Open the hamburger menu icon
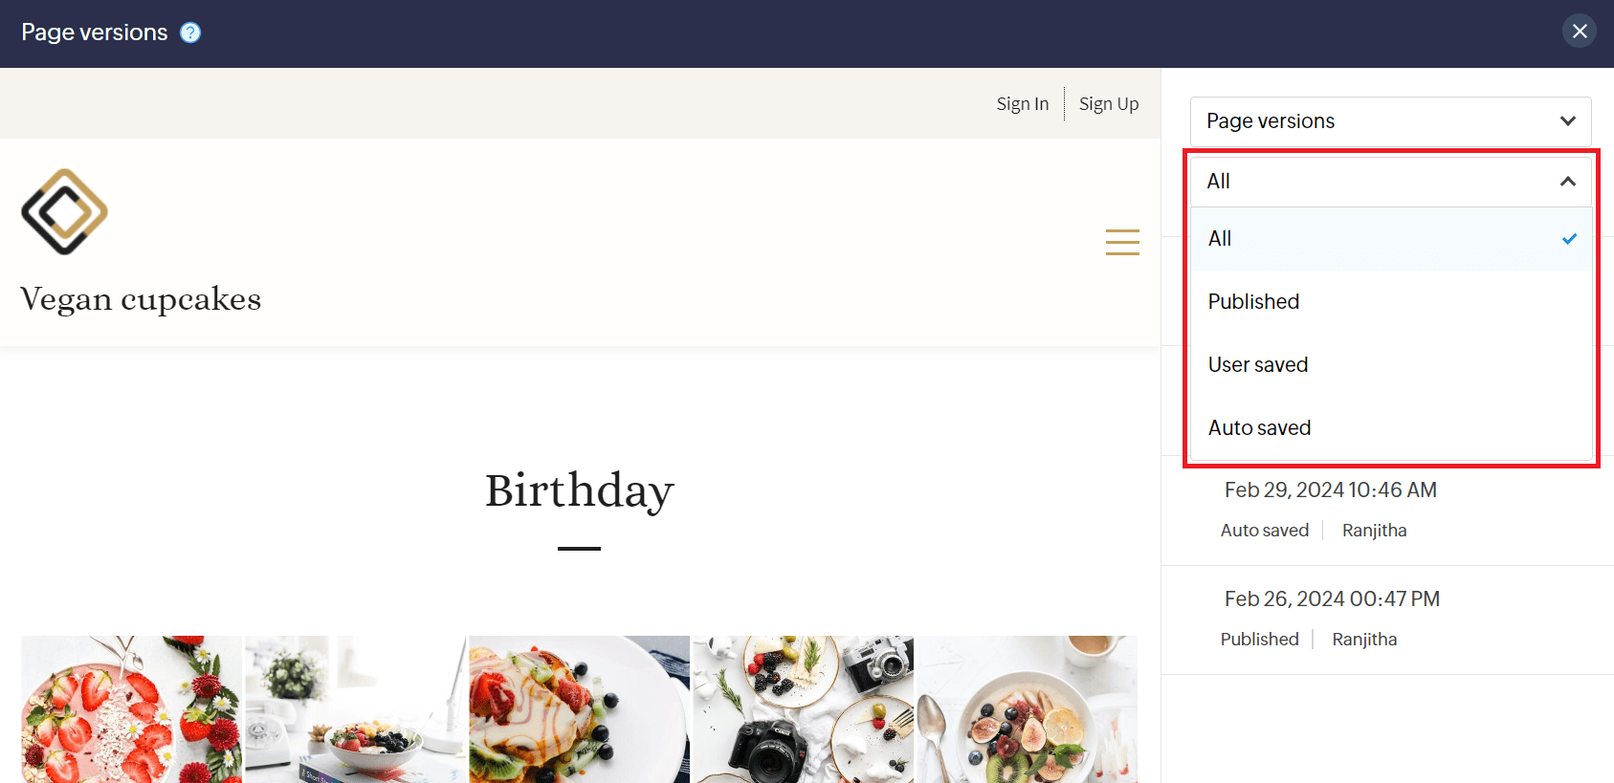The image size is (1614, 783). (1122, 242)
